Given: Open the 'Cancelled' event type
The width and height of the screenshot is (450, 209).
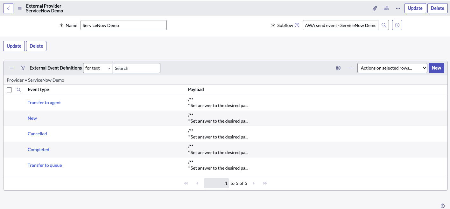Looking at the screenshot, I should 37,134.
